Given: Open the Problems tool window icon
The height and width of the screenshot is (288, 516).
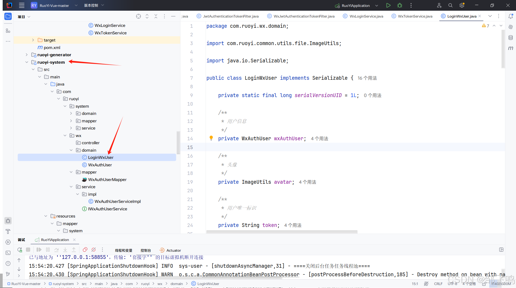Looking at the screenshot, I should coord(8,263).
